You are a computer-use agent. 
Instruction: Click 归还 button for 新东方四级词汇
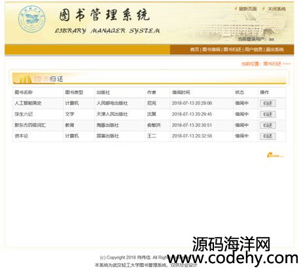click(268, 125)
